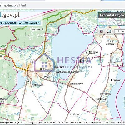Open the pol language dropdown

[120, 32]
